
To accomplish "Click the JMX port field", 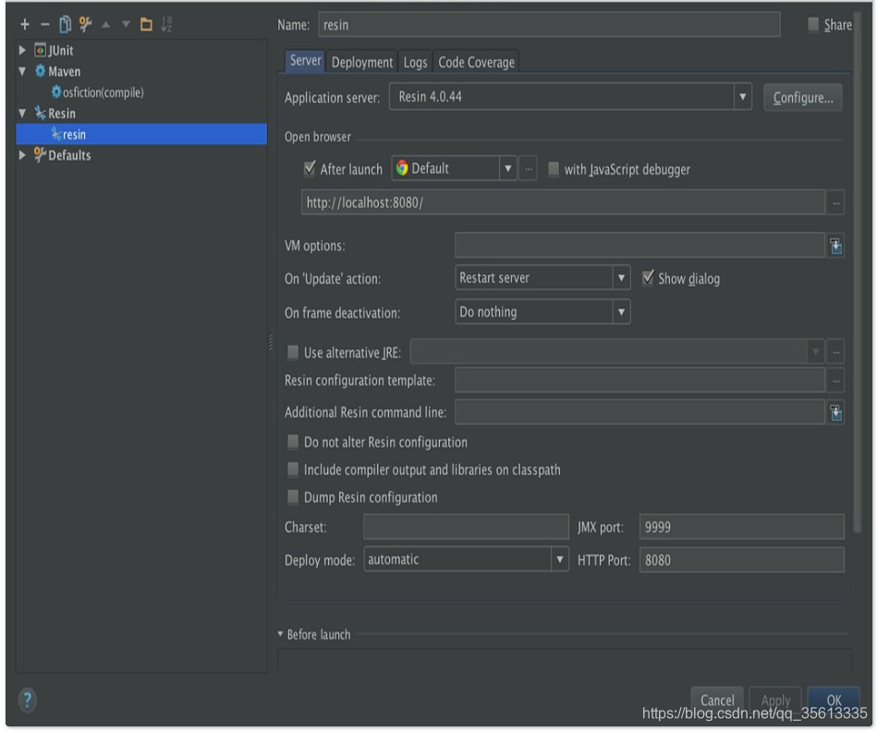I will (742, 526).
